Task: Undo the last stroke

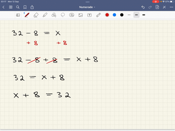Action: coord(143,7)
